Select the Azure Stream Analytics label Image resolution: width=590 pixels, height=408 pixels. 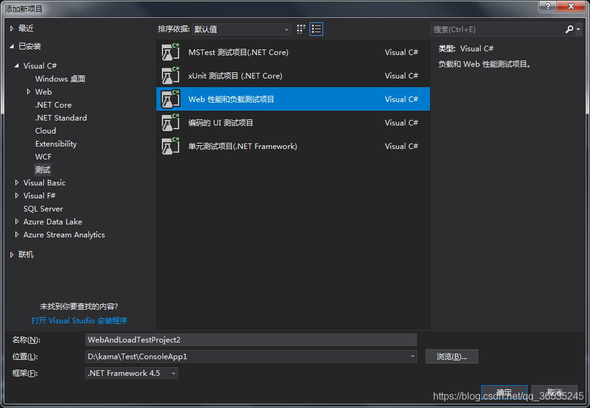pos(64,234)
